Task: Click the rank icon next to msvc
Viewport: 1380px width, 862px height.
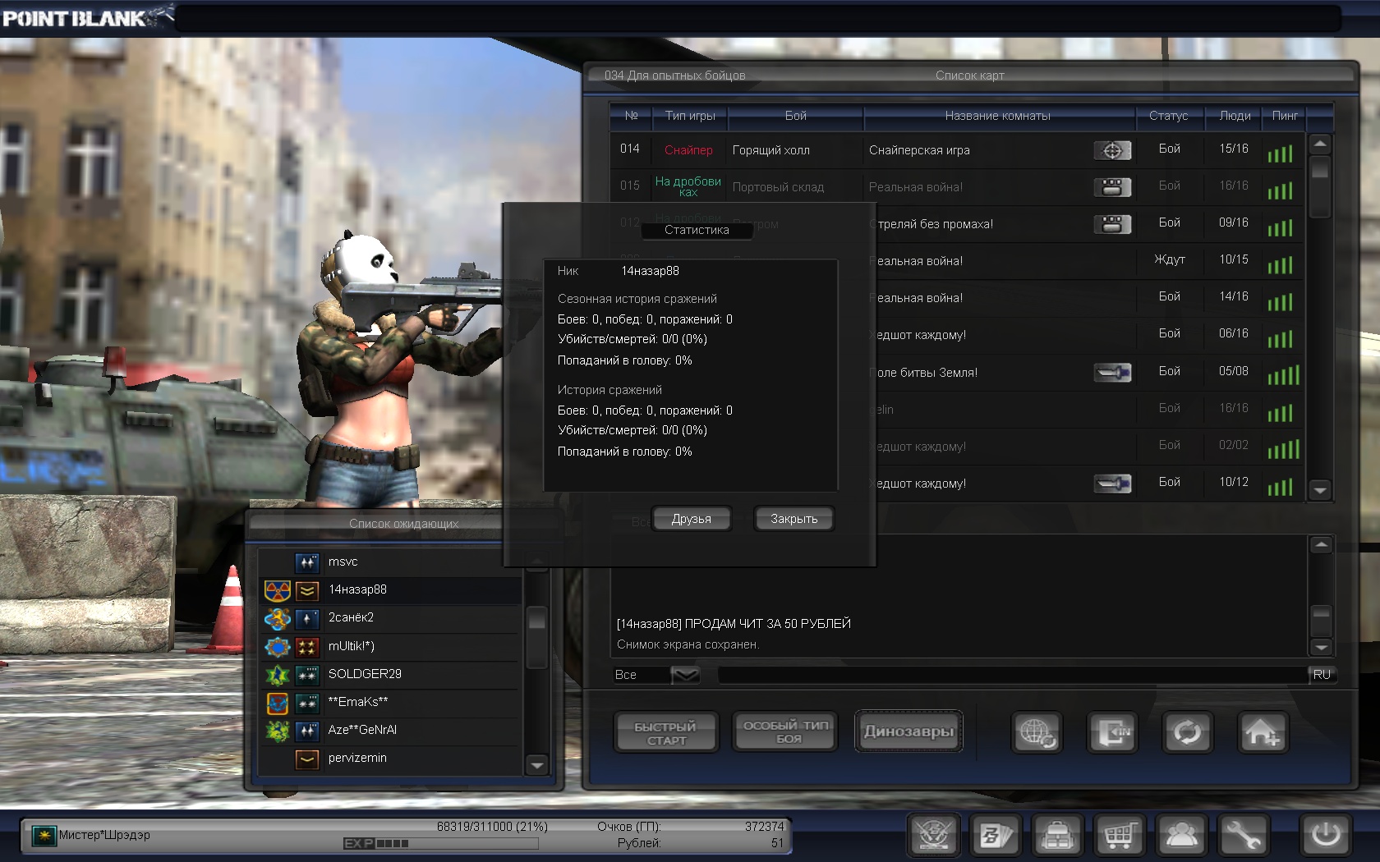Action: tap(306, 562)
